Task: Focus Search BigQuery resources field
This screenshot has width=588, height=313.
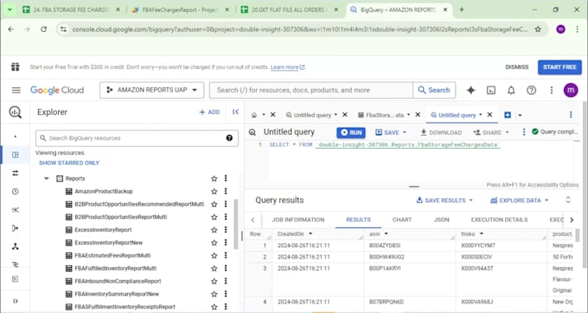Action: 137,138
